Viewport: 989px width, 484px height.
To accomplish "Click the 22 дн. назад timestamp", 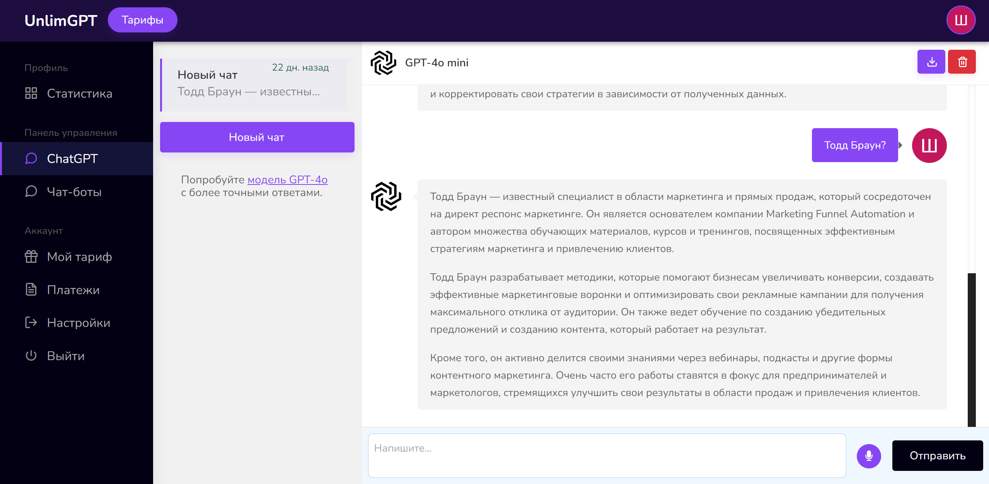I will coord(300,68).
